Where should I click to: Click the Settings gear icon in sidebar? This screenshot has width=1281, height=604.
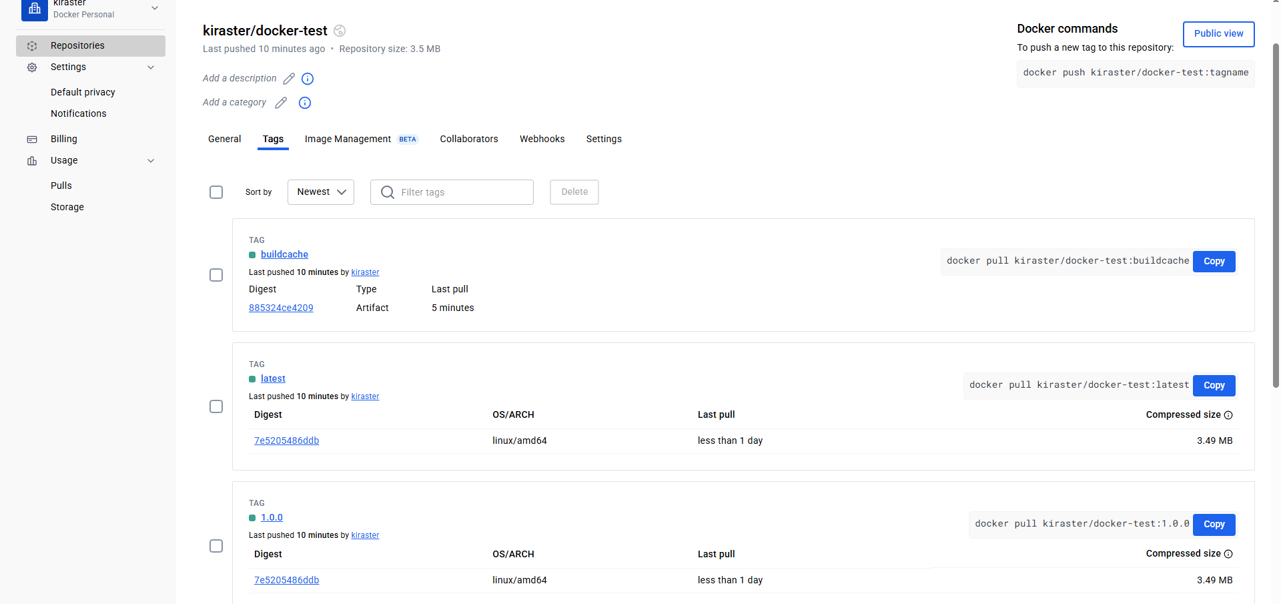[x=32, y=67]
